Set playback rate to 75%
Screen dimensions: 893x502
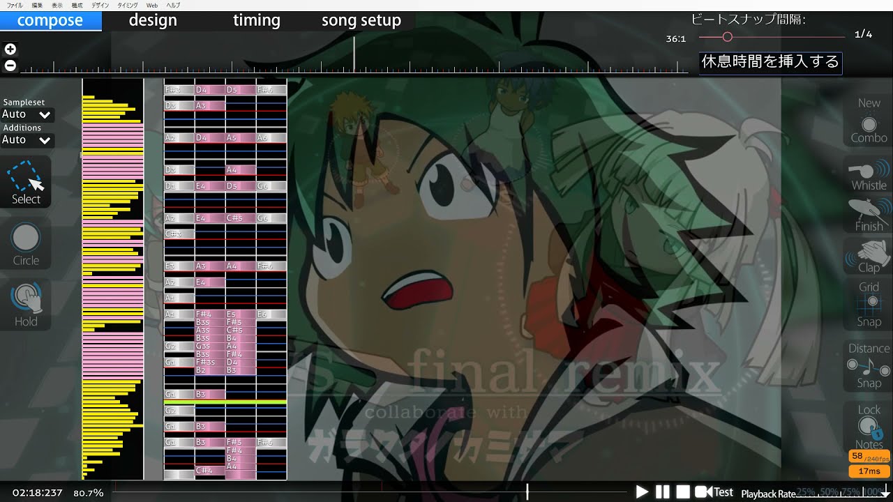[x=850, y=492]
